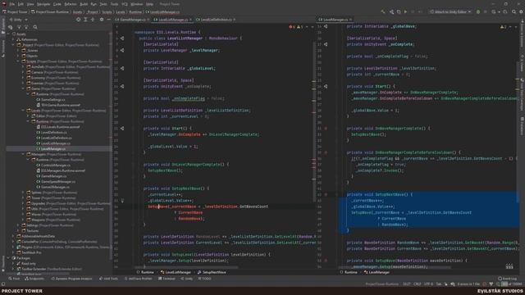Click gutter icon beside right pane Start method
Viewport: 525px width, 295px height.
point(326,86)
